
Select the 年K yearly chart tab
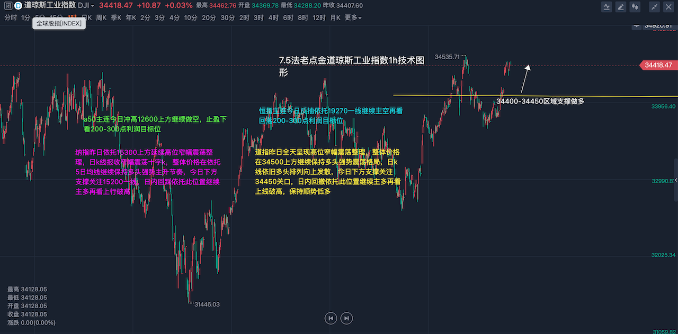[130, 17]
